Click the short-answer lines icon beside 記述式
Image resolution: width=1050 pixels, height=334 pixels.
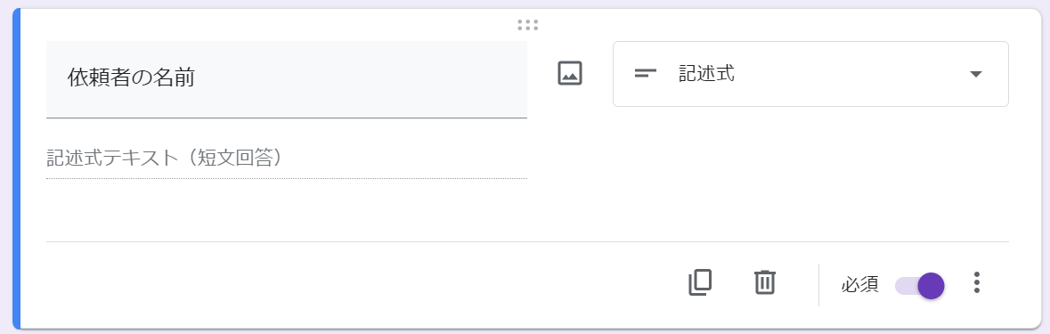click(x=646, y=74)
